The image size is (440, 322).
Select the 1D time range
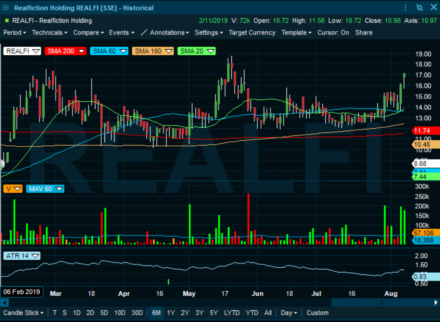(x=77, y=313)
